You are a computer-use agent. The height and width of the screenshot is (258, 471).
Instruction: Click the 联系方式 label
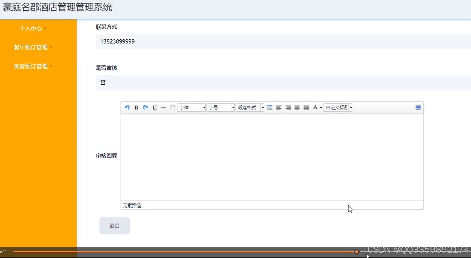106,27
